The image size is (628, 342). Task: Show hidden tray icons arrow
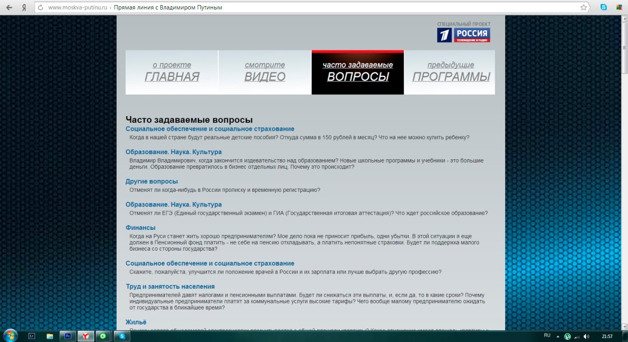click(558, 336)
